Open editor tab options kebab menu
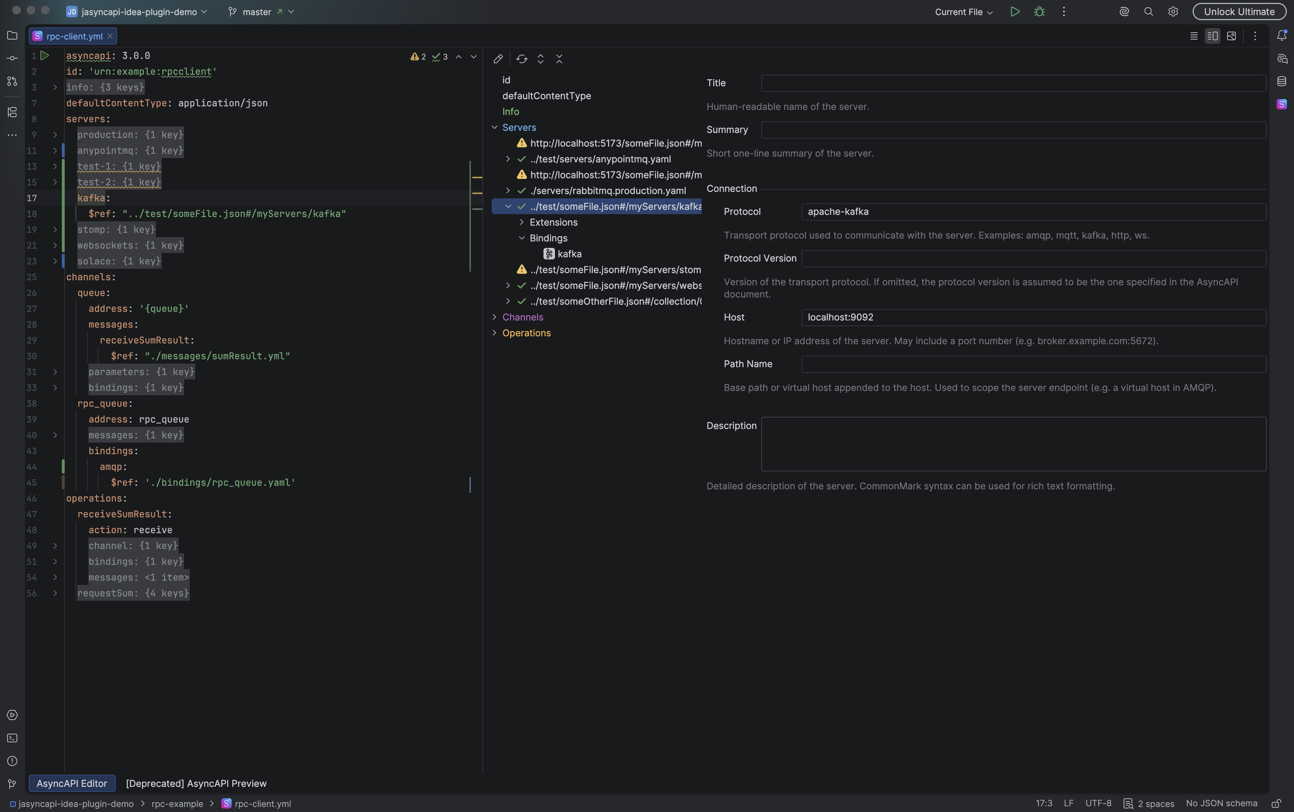Screen dimensions: 1294x812 click(1255, 36)
